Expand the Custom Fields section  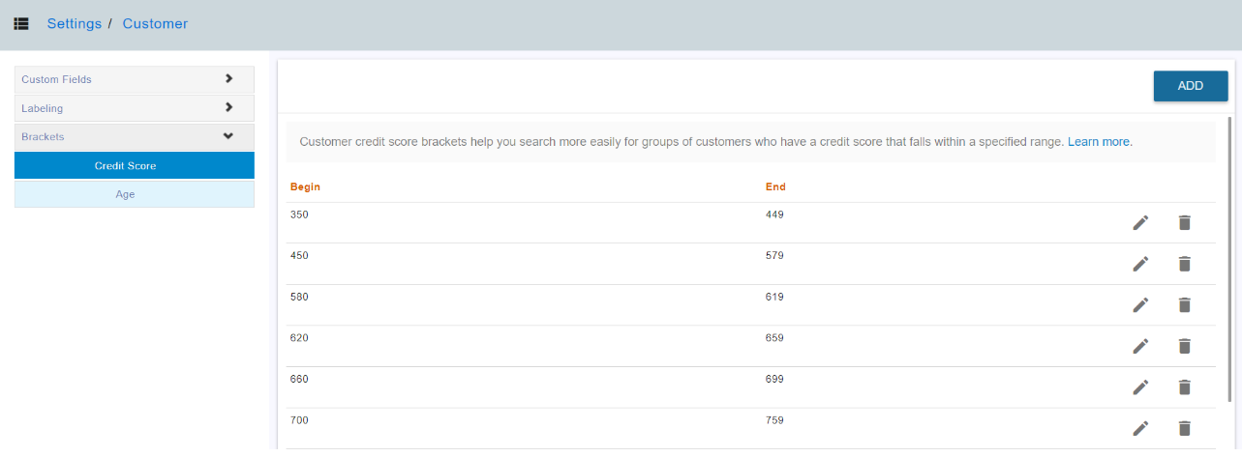pyautogui.click(x=135, y=79)
